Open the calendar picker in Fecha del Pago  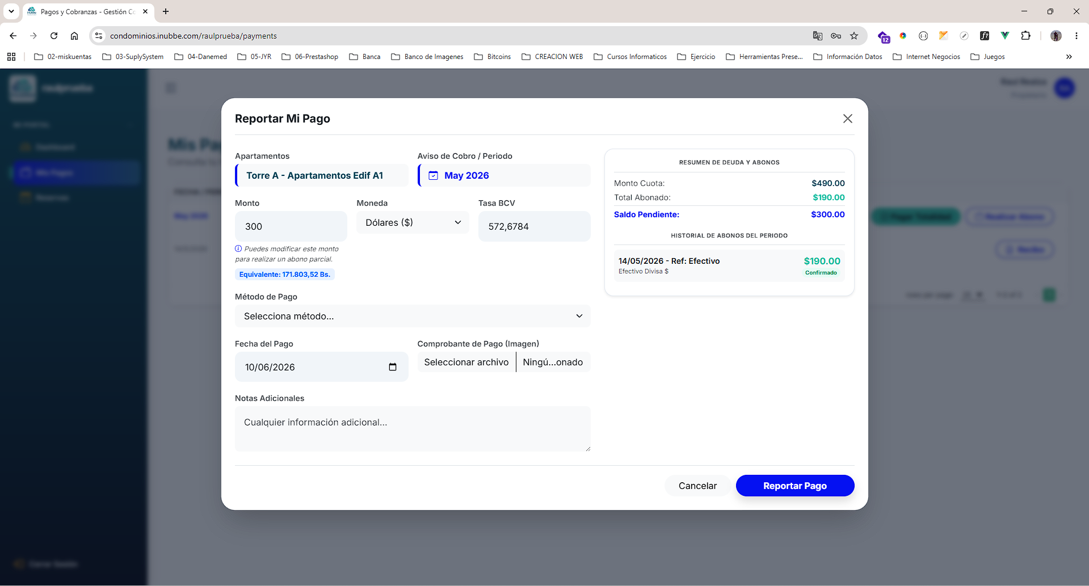point(392,367)
